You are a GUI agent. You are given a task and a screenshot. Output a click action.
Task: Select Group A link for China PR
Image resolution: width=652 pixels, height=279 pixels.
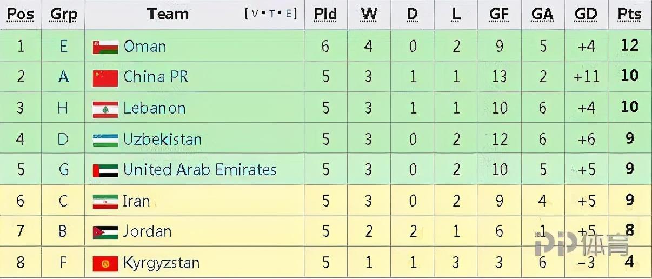point(63,77)
